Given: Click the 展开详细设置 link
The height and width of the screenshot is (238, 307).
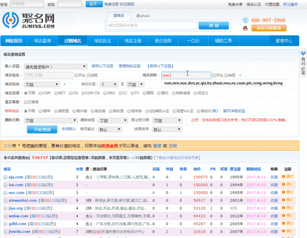Looking at the screenshot, I should point(235,111).
